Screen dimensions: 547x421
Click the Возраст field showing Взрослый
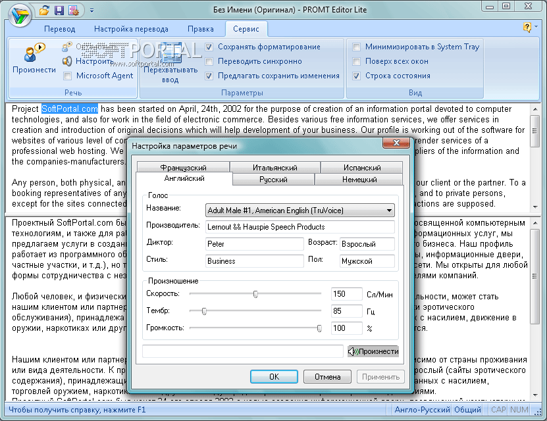367,244
